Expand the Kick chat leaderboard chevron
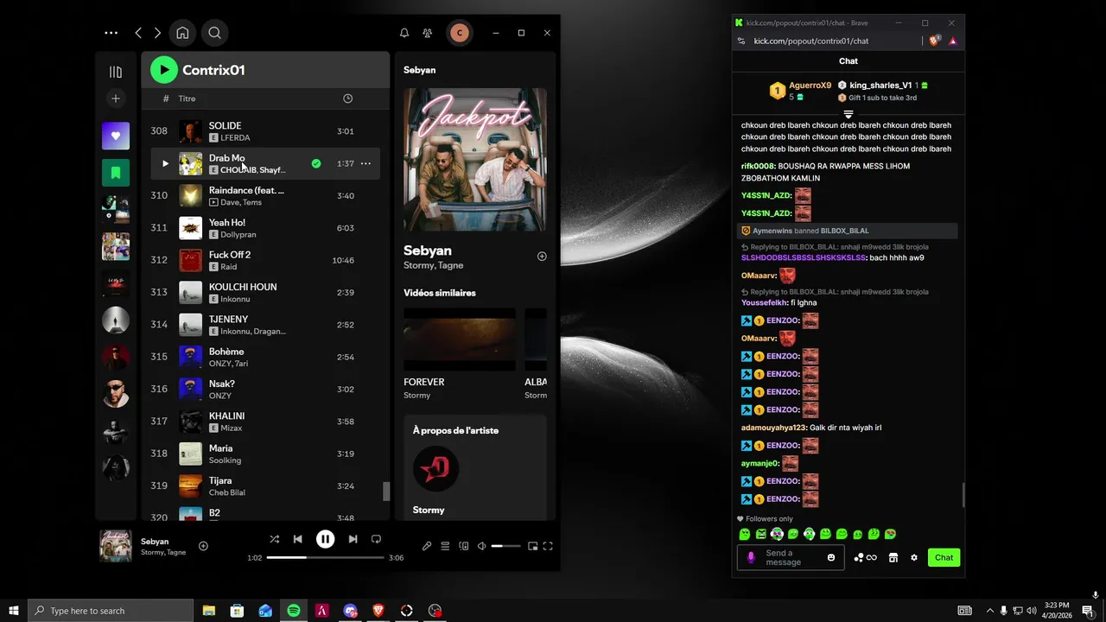 (x=849, y=114)
